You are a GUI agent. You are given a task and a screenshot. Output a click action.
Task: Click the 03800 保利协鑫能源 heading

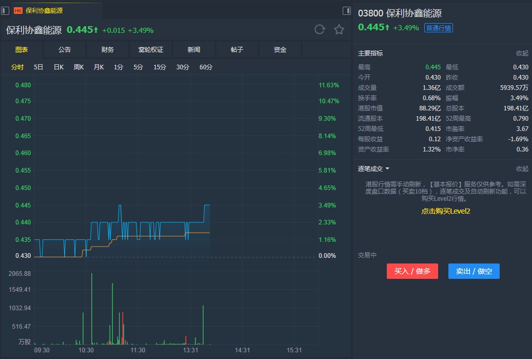point(400,13)
